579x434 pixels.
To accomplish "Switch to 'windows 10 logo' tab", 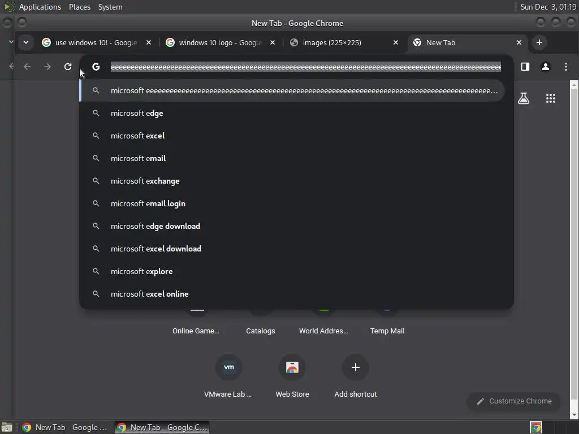I will point(221,42).
